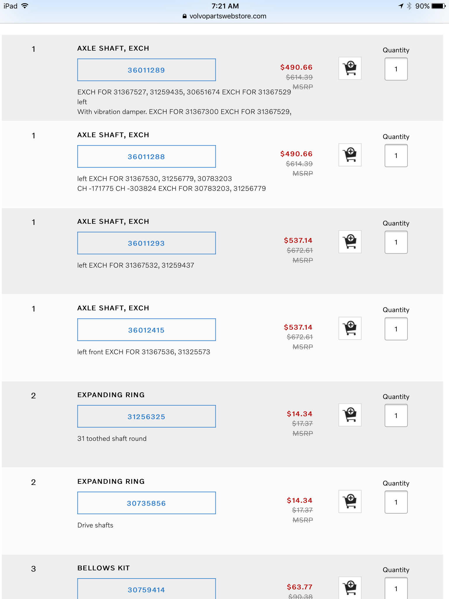The height and width of the screenshot is (599, 449).
Task: Add expanding ring 31256325 to cart
Action: pos(350,415)
